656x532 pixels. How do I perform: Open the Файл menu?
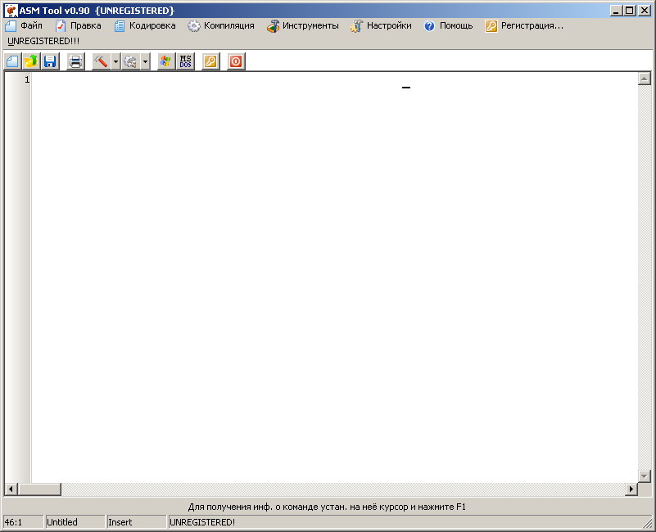click(24, 25)
